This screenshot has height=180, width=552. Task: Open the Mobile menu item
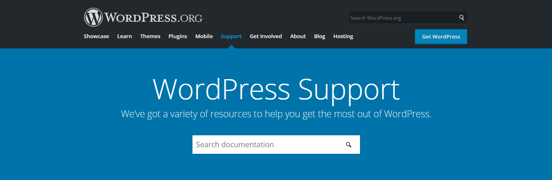204,36
